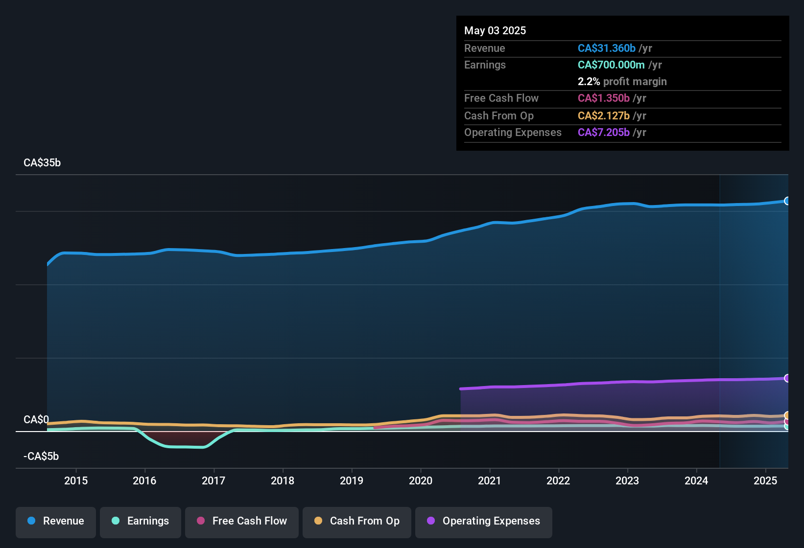Click the blue Revenue endpoint marker
This screenshot has height=548, width=804.
(787, 201)
